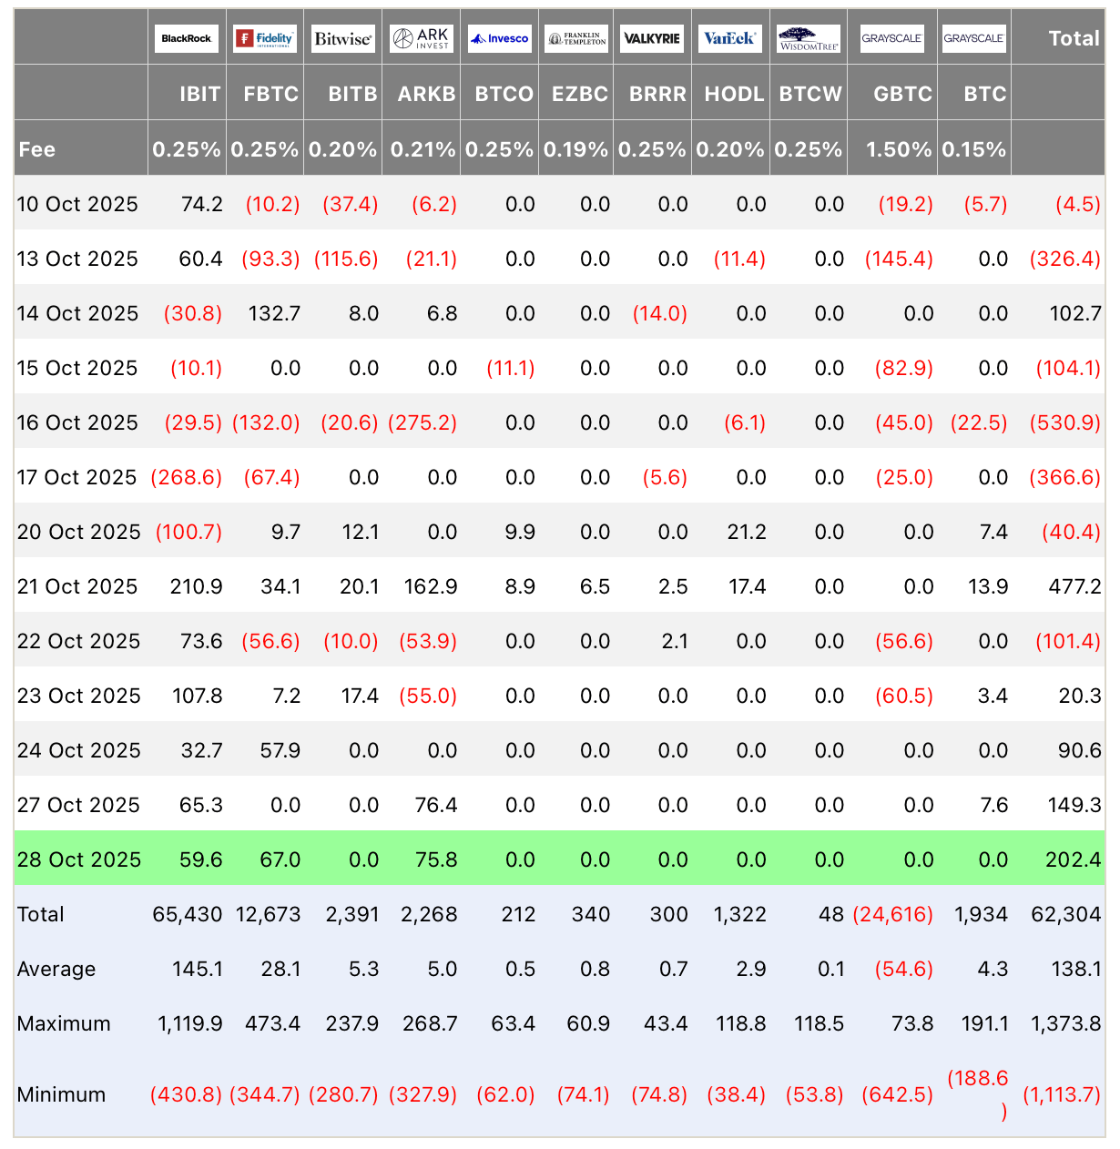Click the Fee row label
This screenshot has height=1149, width=1120.
point(37,149)
